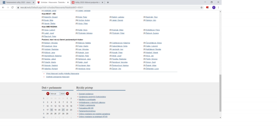Open deputy Bastrnák, Tibor
Image resolution: width=277 pixels, height=129 pixels.
[152, 17]
